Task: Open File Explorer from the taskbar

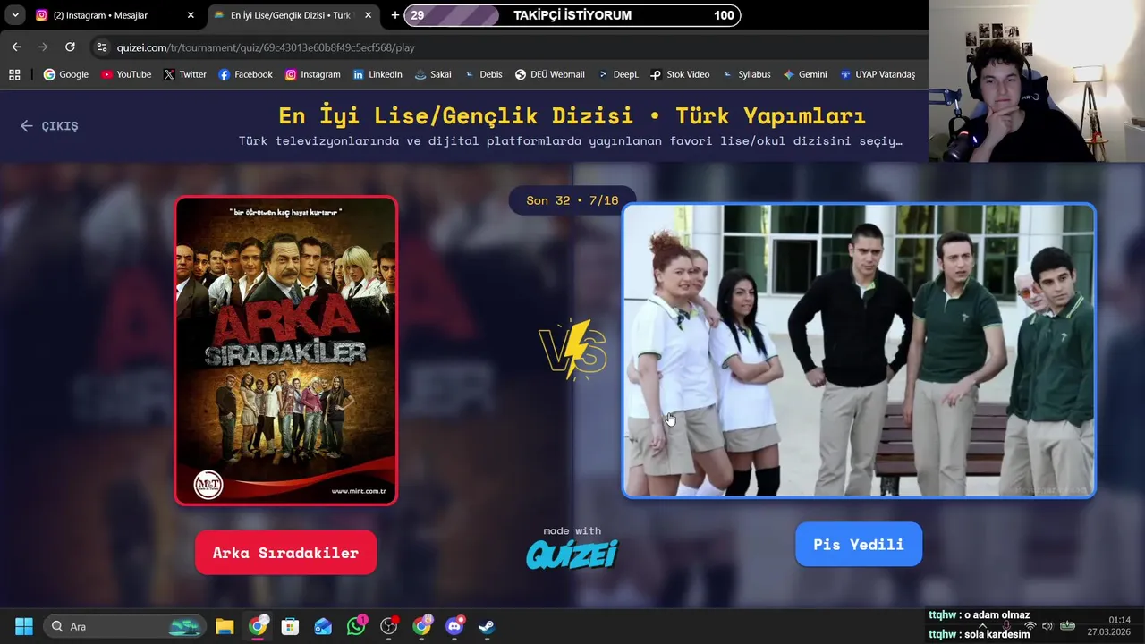Action: click(x=225, y=626)
